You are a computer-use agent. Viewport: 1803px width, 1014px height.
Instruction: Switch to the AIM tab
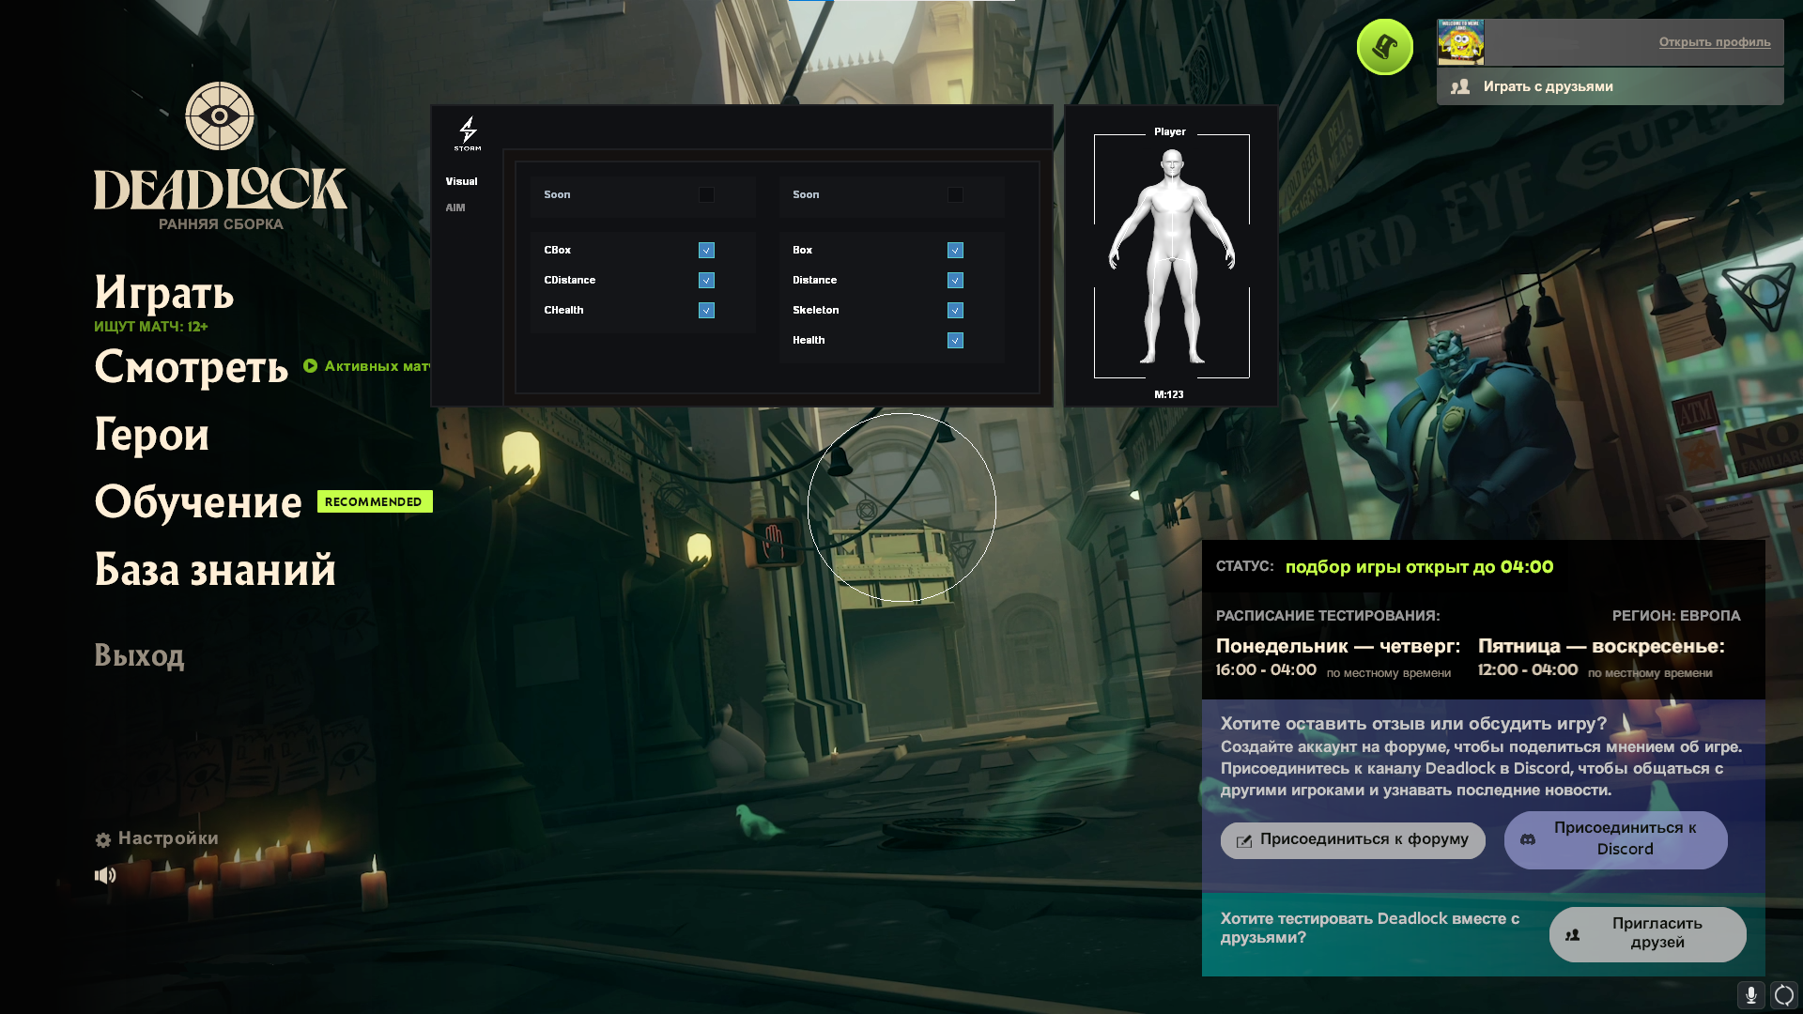pyautogui.click(x=455, y=207)
